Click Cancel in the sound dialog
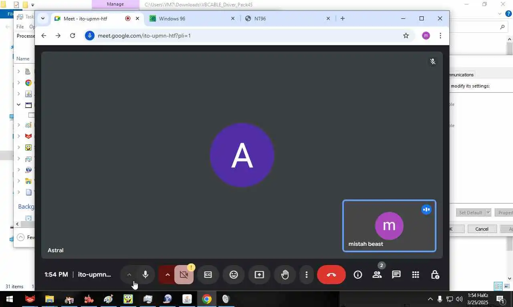Viewport: 513px width, 307px height. click(x=482, y=229)
